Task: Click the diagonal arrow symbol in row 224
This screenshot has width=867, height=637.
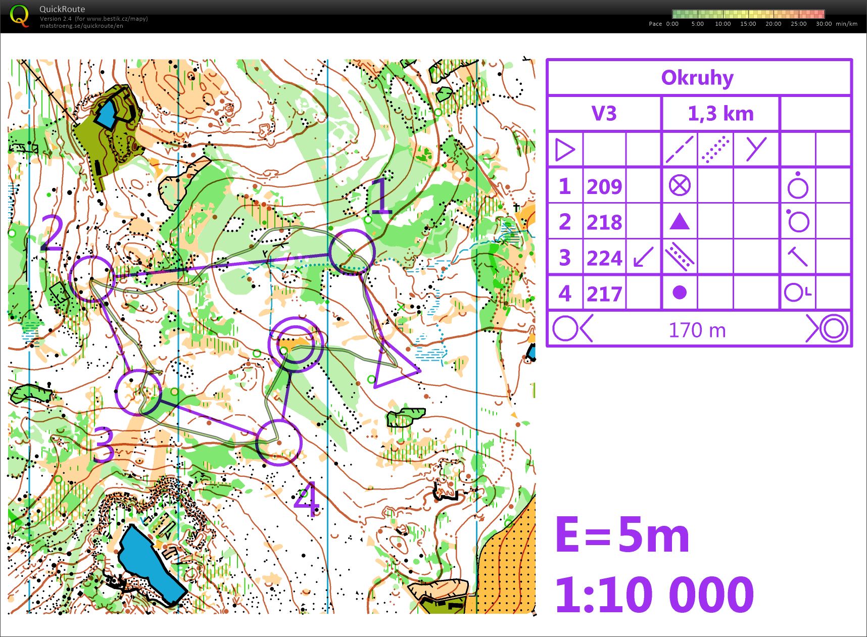Action: tap(643, 258)
